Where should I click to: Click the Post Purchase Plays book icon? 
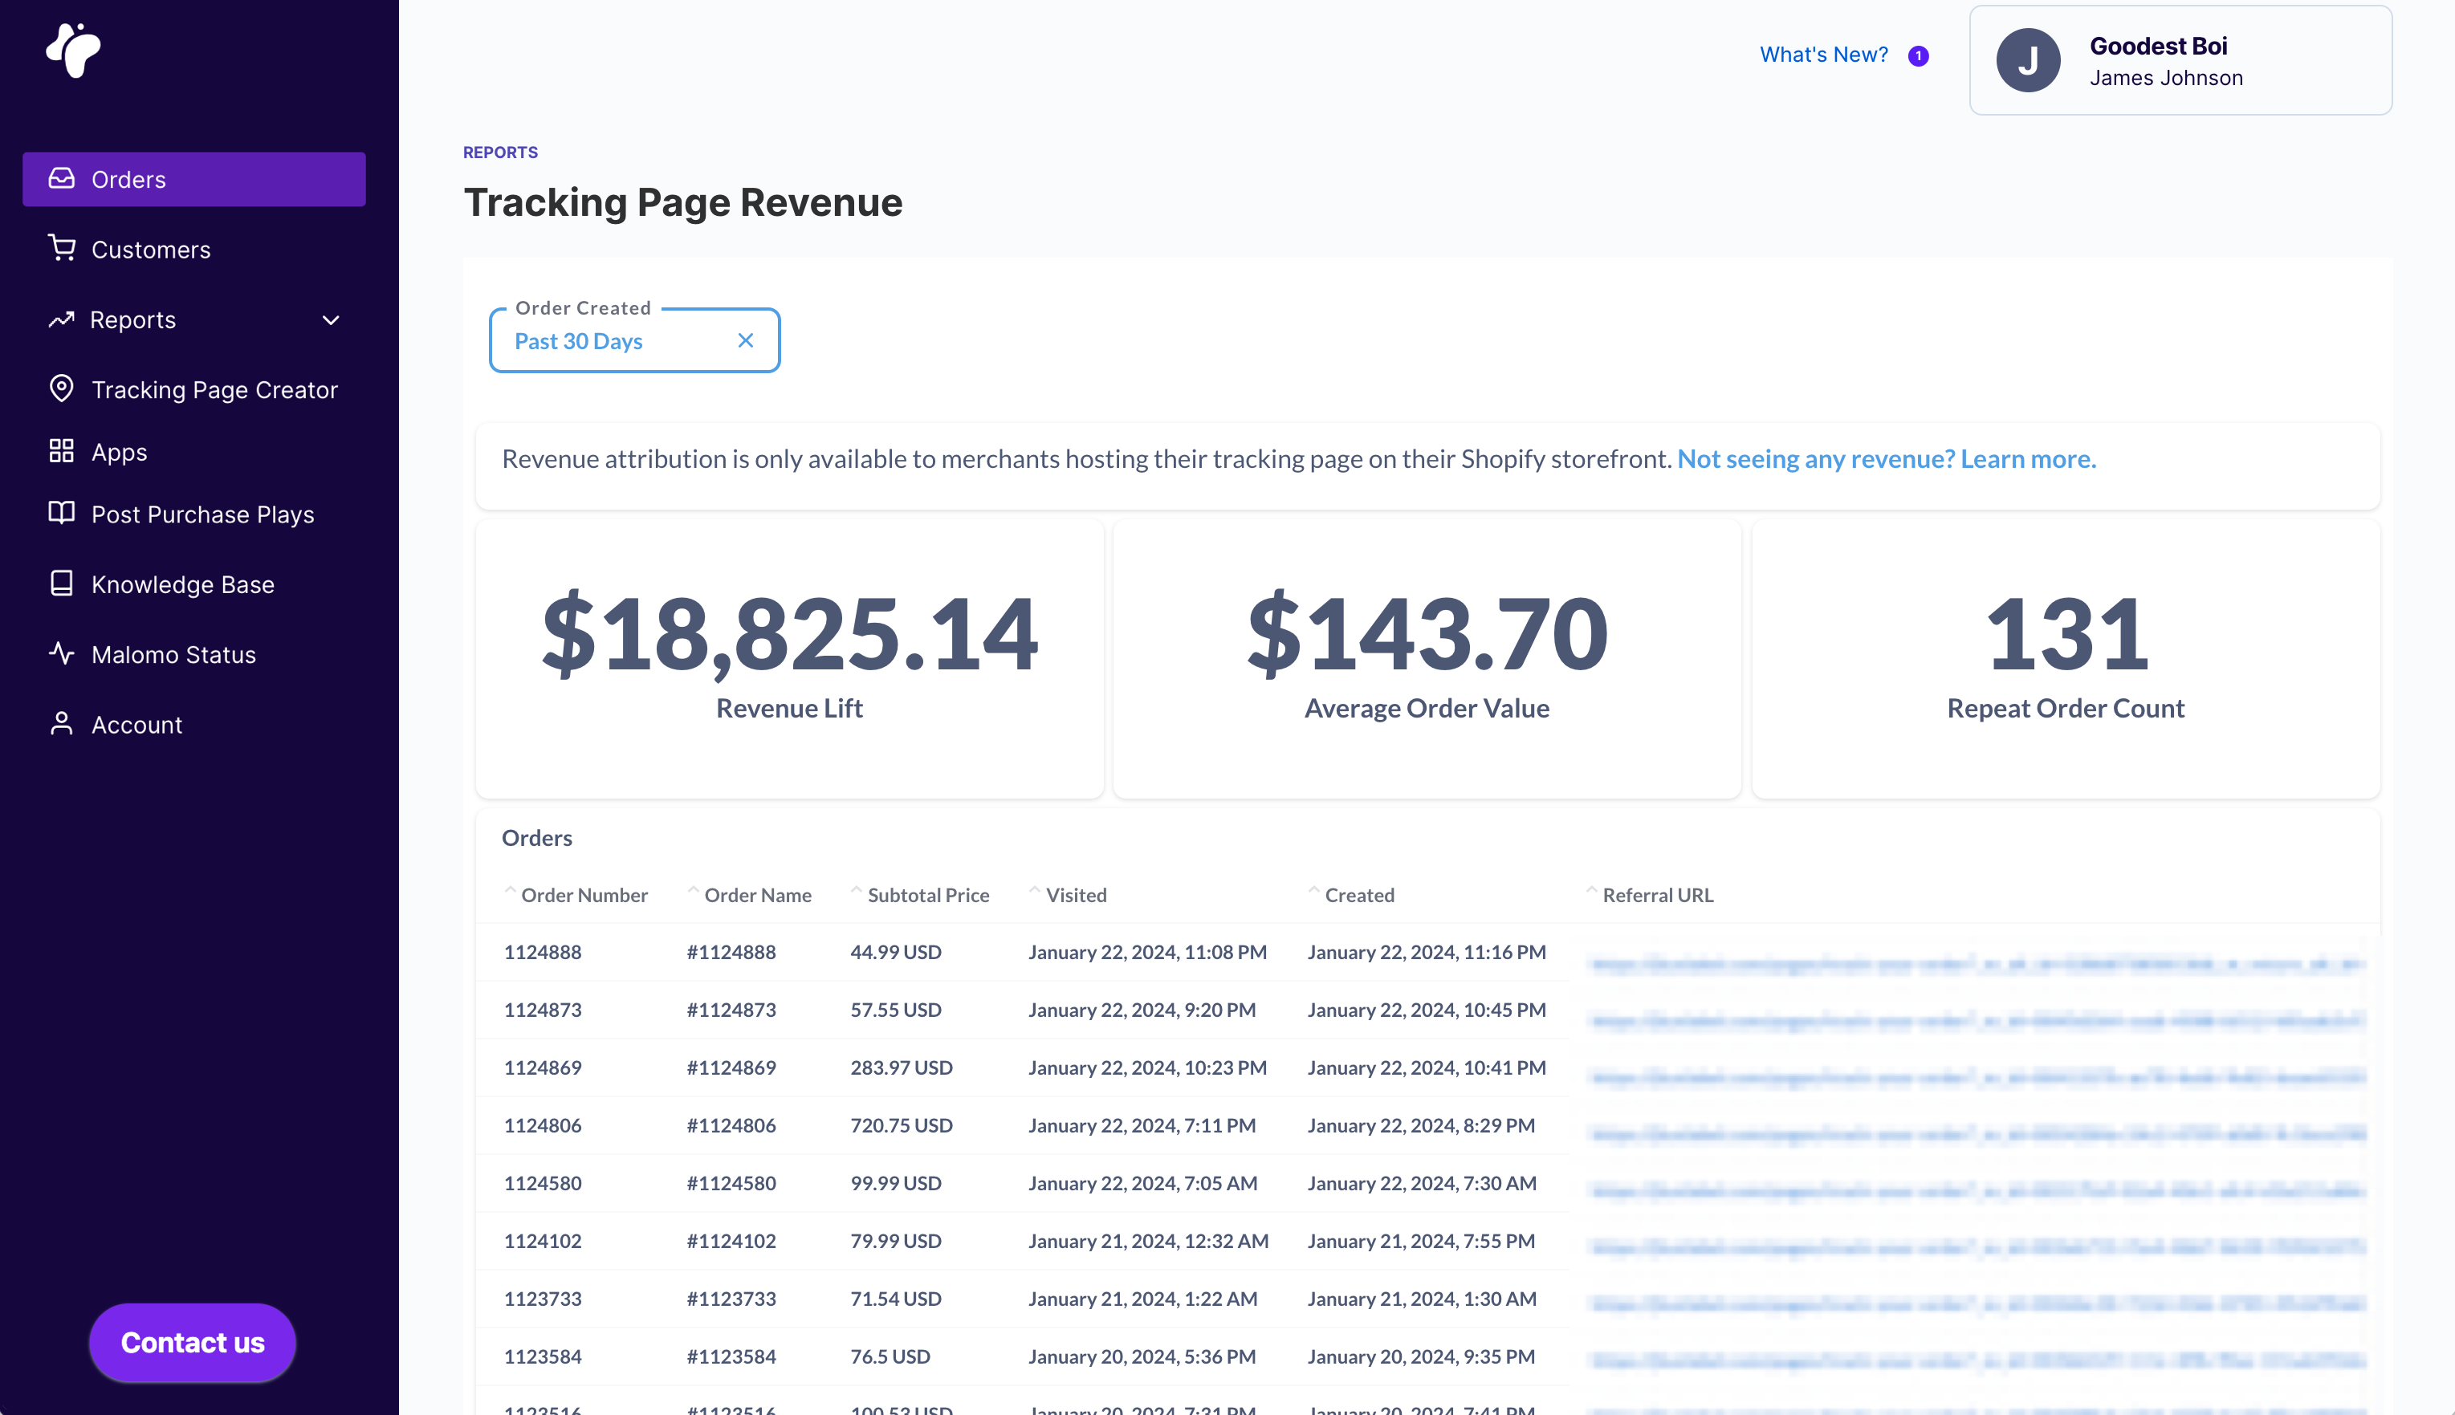tap(61, 513)
